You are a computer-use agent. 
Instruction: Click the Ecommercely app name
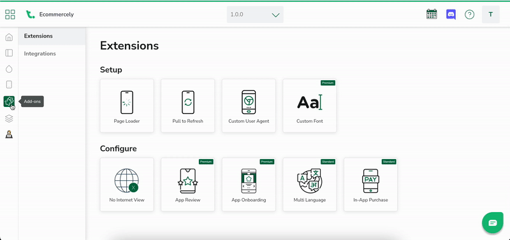coord(57,14)
